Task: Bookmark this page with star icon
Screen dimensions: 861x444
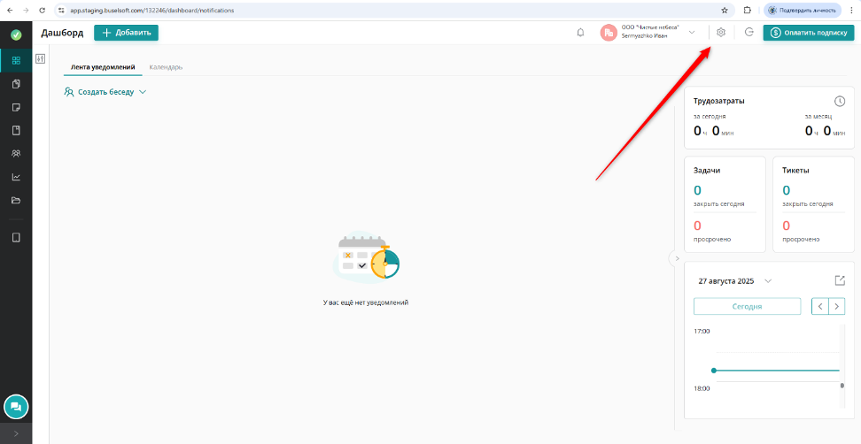Action: click(725, 10)
